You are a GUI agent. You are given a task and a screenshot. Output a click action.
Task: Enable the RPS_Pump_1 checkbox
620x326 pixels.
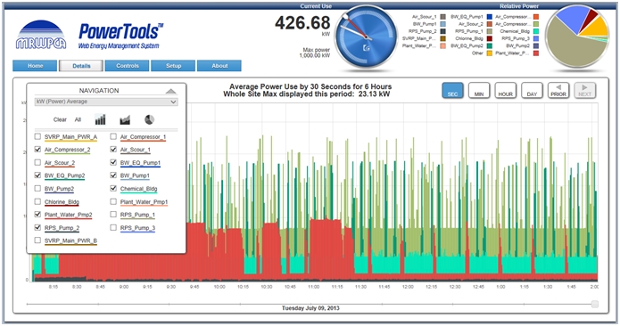(113, 215)
